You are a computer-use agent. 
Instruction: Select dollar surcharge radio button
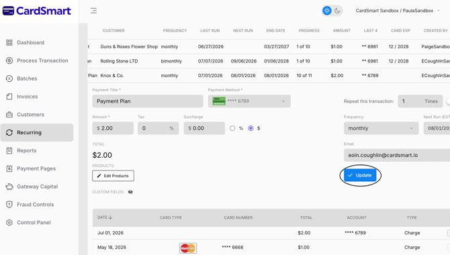pos(251,128)
